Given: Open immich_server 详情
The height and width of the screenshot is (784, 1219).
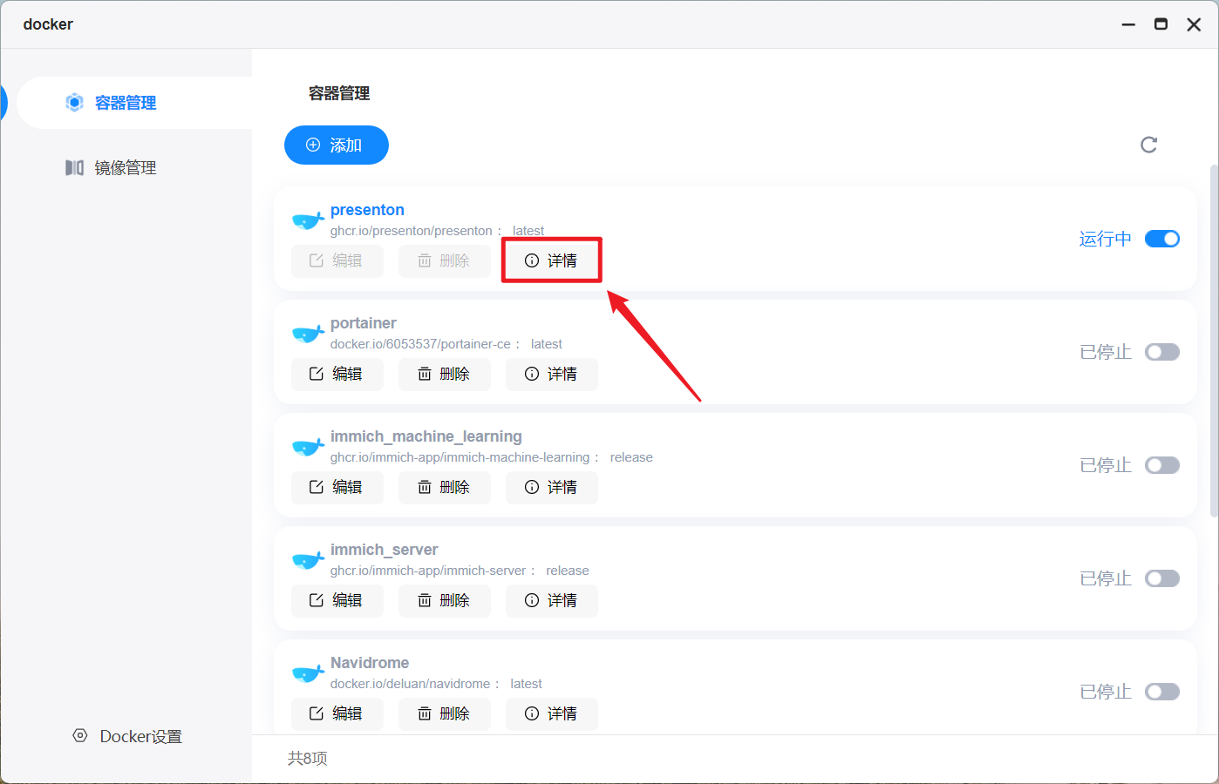Looking at the screenshot, I should (x=552, y=600).
